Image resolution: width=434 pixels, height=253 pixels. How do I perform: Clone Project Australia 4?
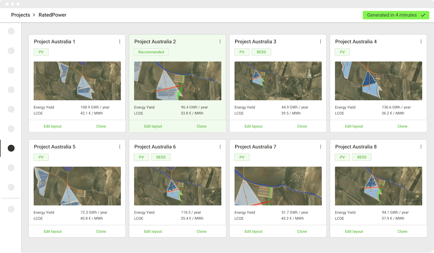[402, 126]
